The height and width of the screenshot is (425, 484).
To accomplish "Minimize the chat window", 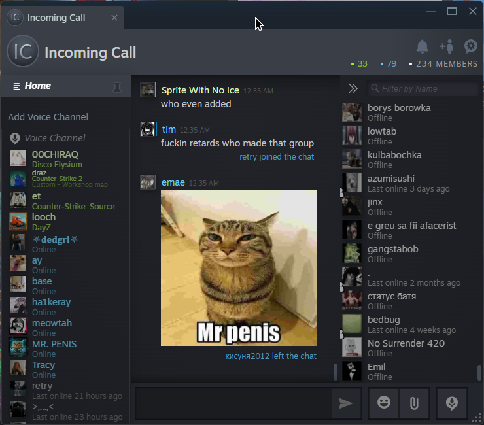I will click(431, 12).
